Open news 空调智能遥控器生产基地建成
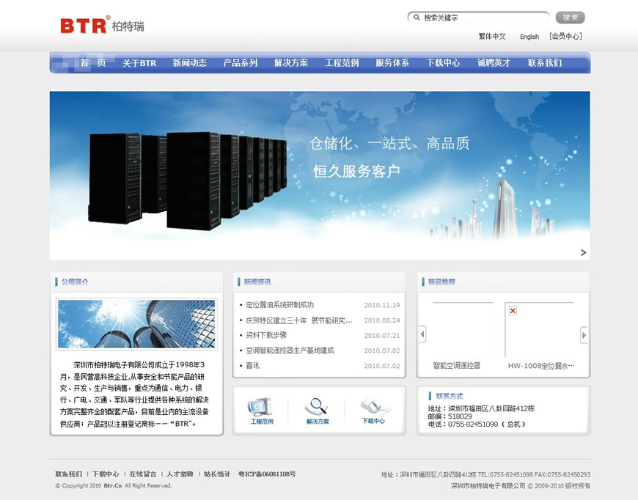The image size is (638, 500). coord(290,350)
